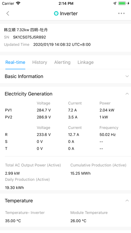Tap the green shield status icon

(x=56, y=13)
